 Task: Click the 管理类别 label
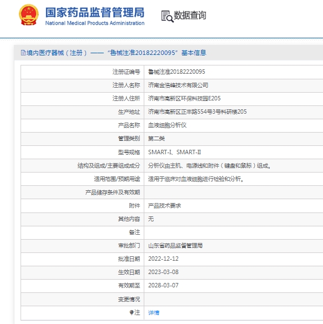129,139
